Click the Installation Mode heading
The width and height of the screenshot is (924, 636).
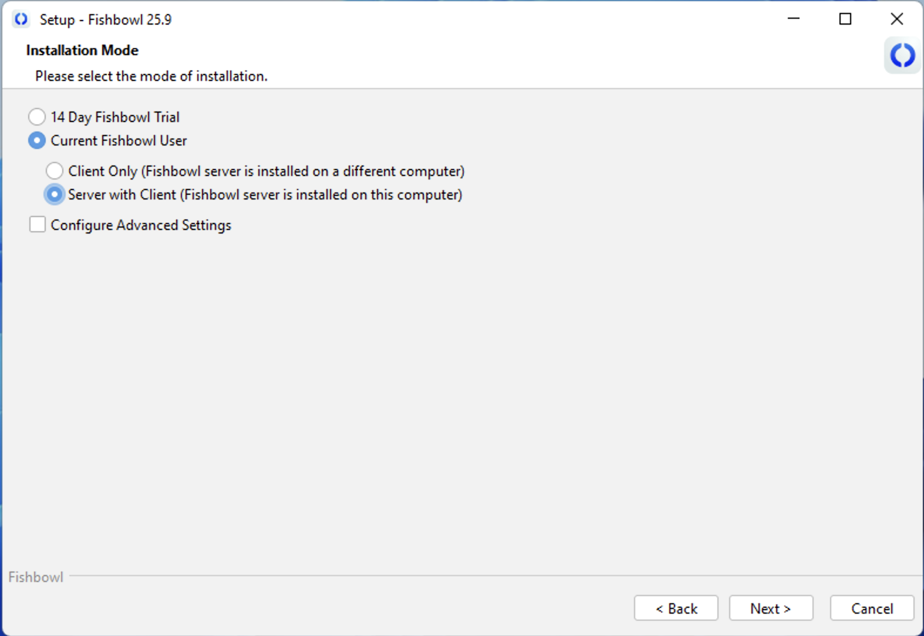82,50
